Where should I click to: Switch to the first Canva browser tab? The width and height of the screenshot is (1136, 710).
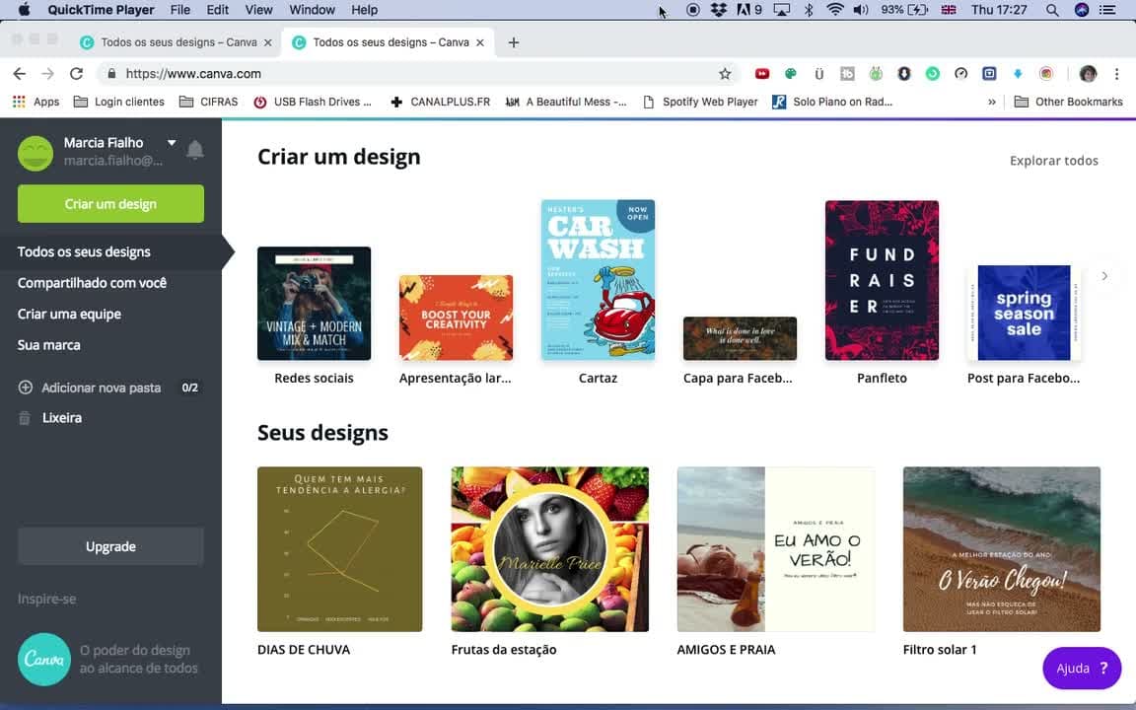point(177,42)
